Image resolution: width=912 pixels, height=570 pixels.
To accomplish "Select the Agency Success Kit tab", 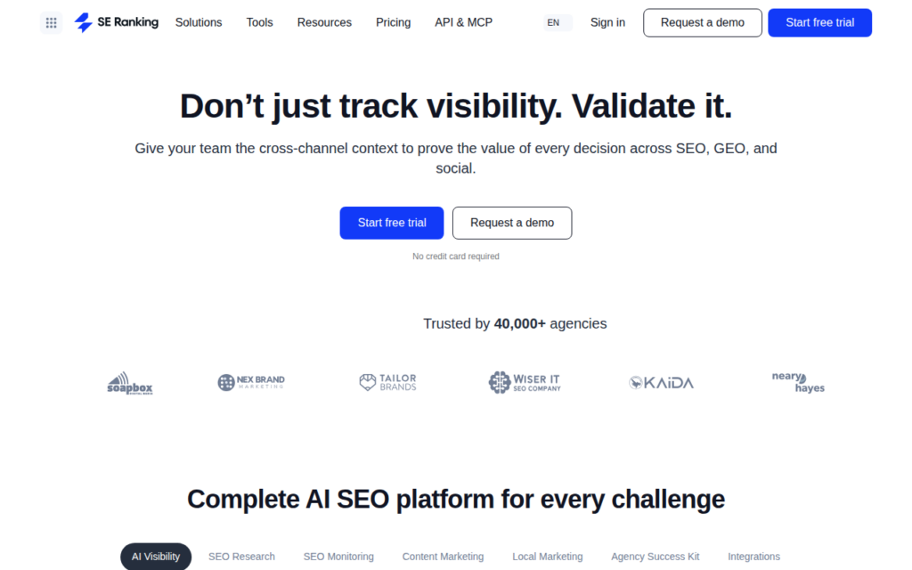I will click(655, 557).
